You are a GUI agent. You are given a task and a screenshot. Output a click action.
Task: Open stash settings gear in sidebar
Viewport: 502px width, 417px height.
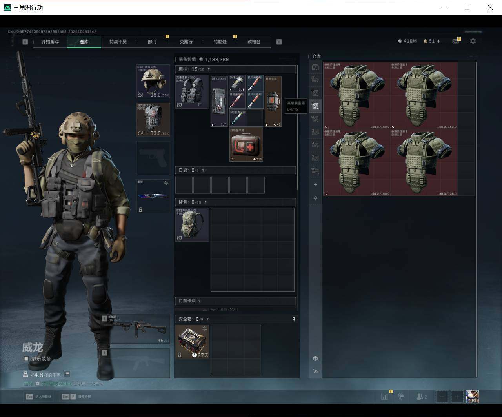click(315, 198)
